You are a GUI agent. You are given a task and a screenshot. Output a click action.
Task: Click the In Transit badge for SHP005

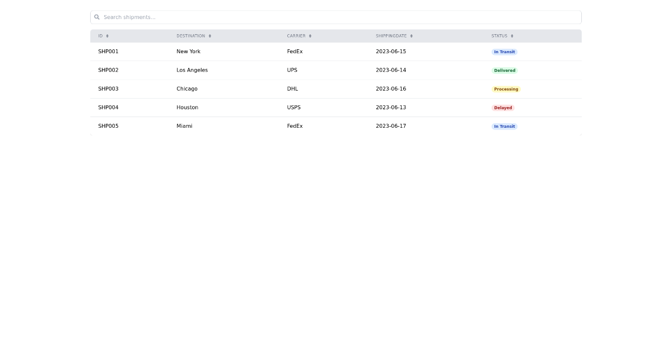point(504,126)
